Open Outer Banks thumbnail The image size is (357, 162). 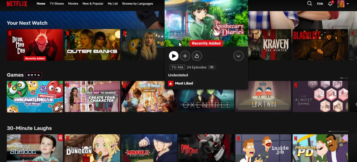click(92, 44)
